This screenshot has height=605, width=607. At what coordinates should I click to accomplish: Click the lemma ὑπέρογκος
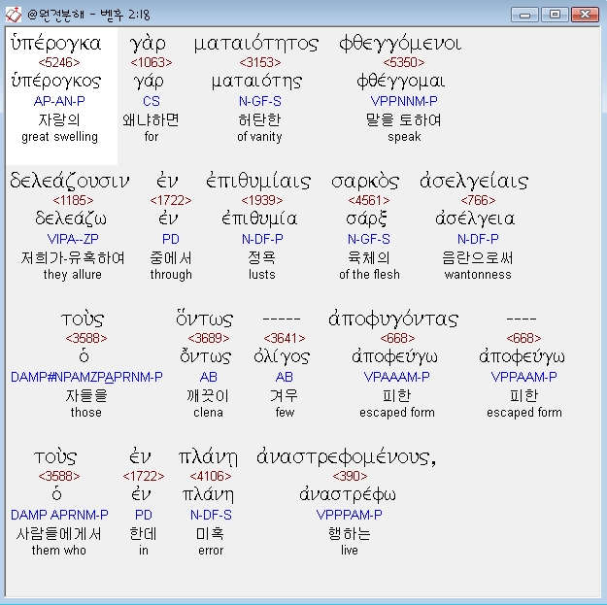point(55,81)
